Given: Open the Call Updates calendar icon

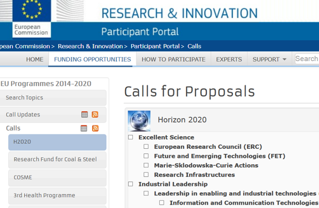Looking at the screenshot, I should pyautogui.click(x=84, y=114).
